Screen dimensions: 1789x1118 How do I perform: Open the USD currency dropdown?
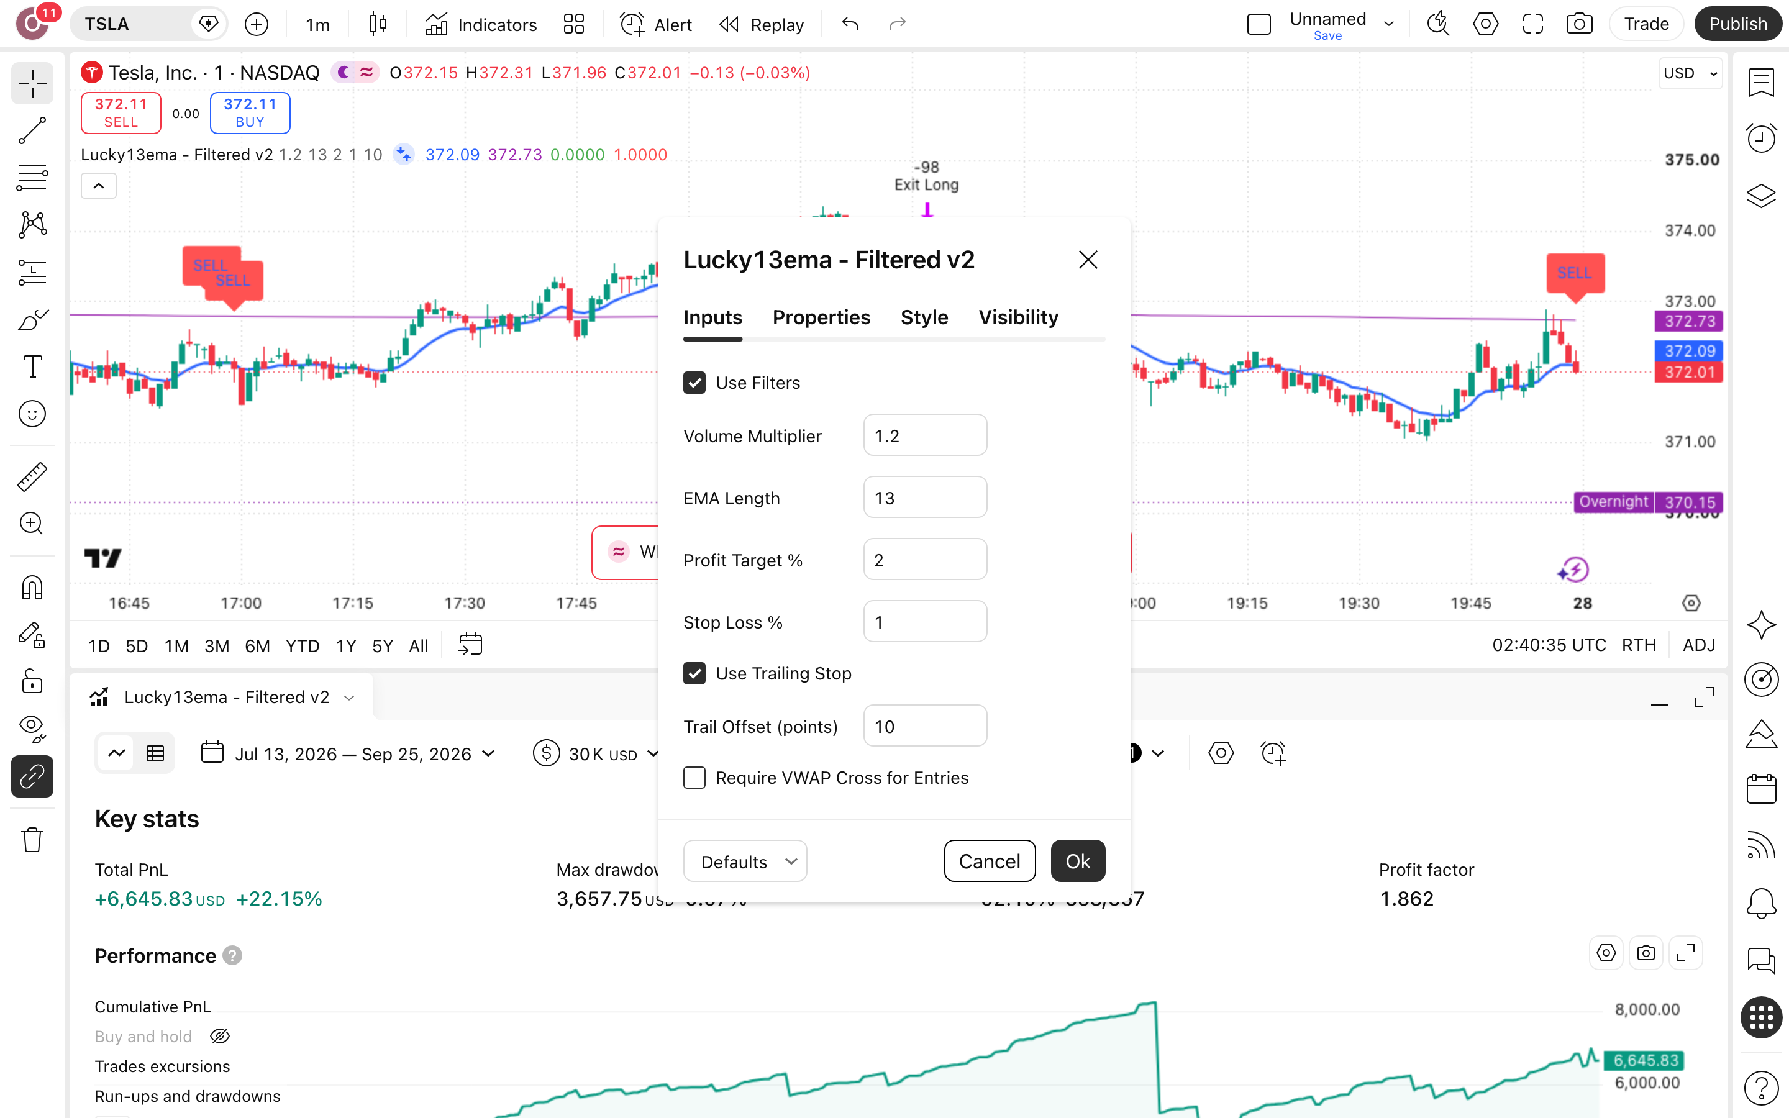point(1690,73)
